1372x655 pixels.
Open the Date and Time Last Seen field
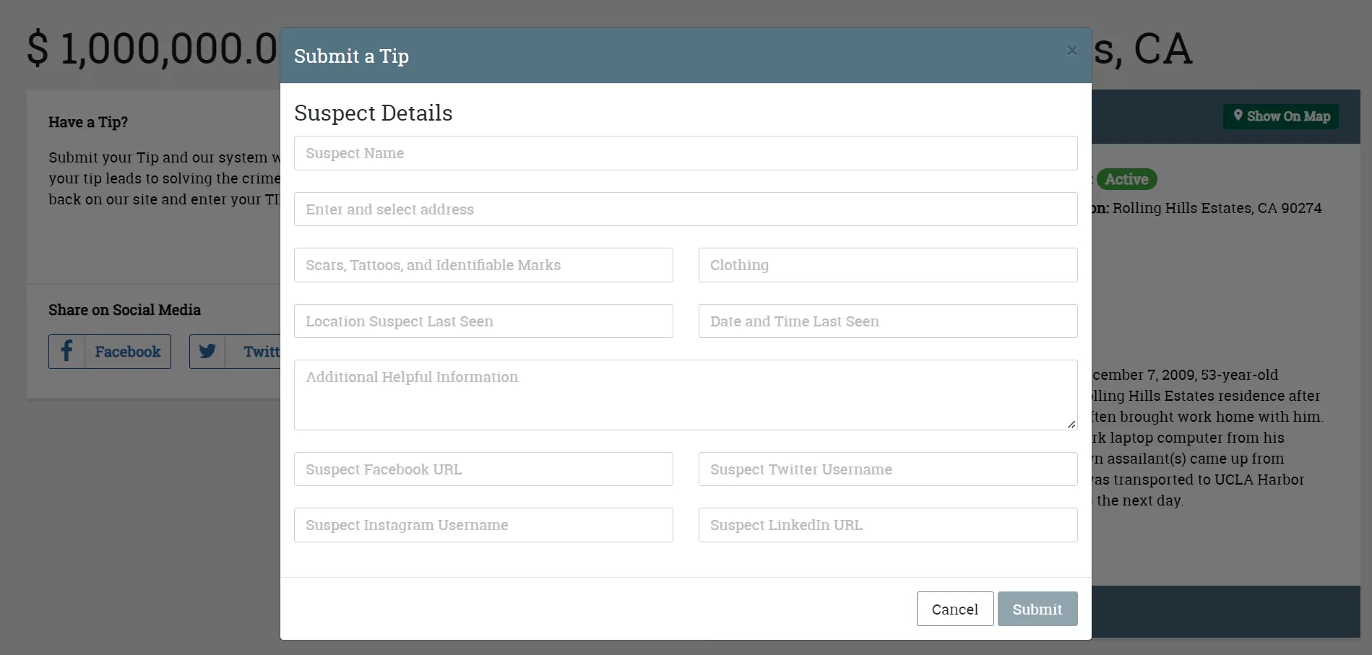[x=887, y=321]
